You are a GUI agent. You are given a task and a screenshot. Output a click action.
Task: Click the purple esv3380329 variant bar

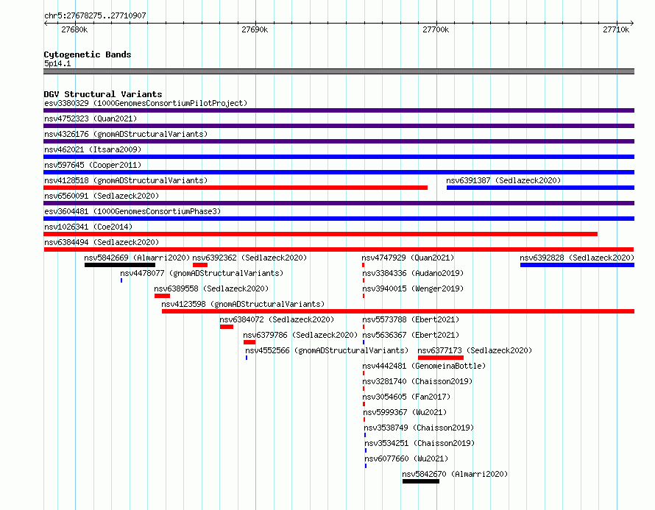coord(339,110)
